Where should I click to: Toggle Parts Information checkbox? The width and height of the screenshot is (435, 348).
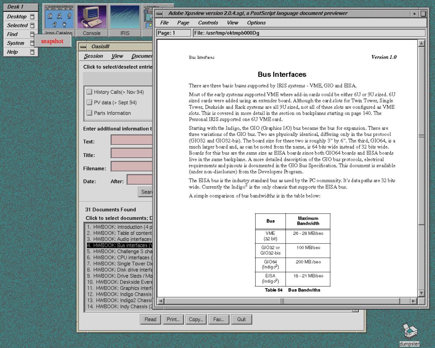tap(89, 113)
